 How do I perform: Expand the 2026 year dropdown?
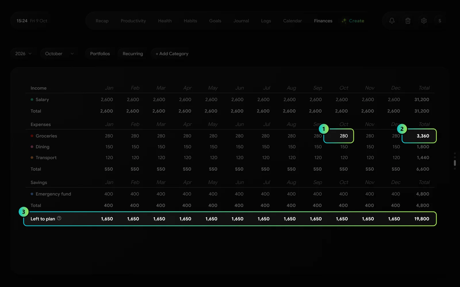point(24,54)
